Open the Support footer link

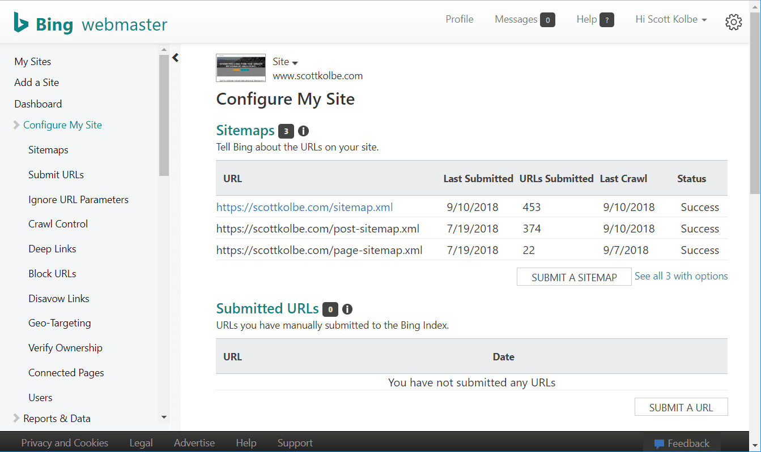(x=295, y=443)
